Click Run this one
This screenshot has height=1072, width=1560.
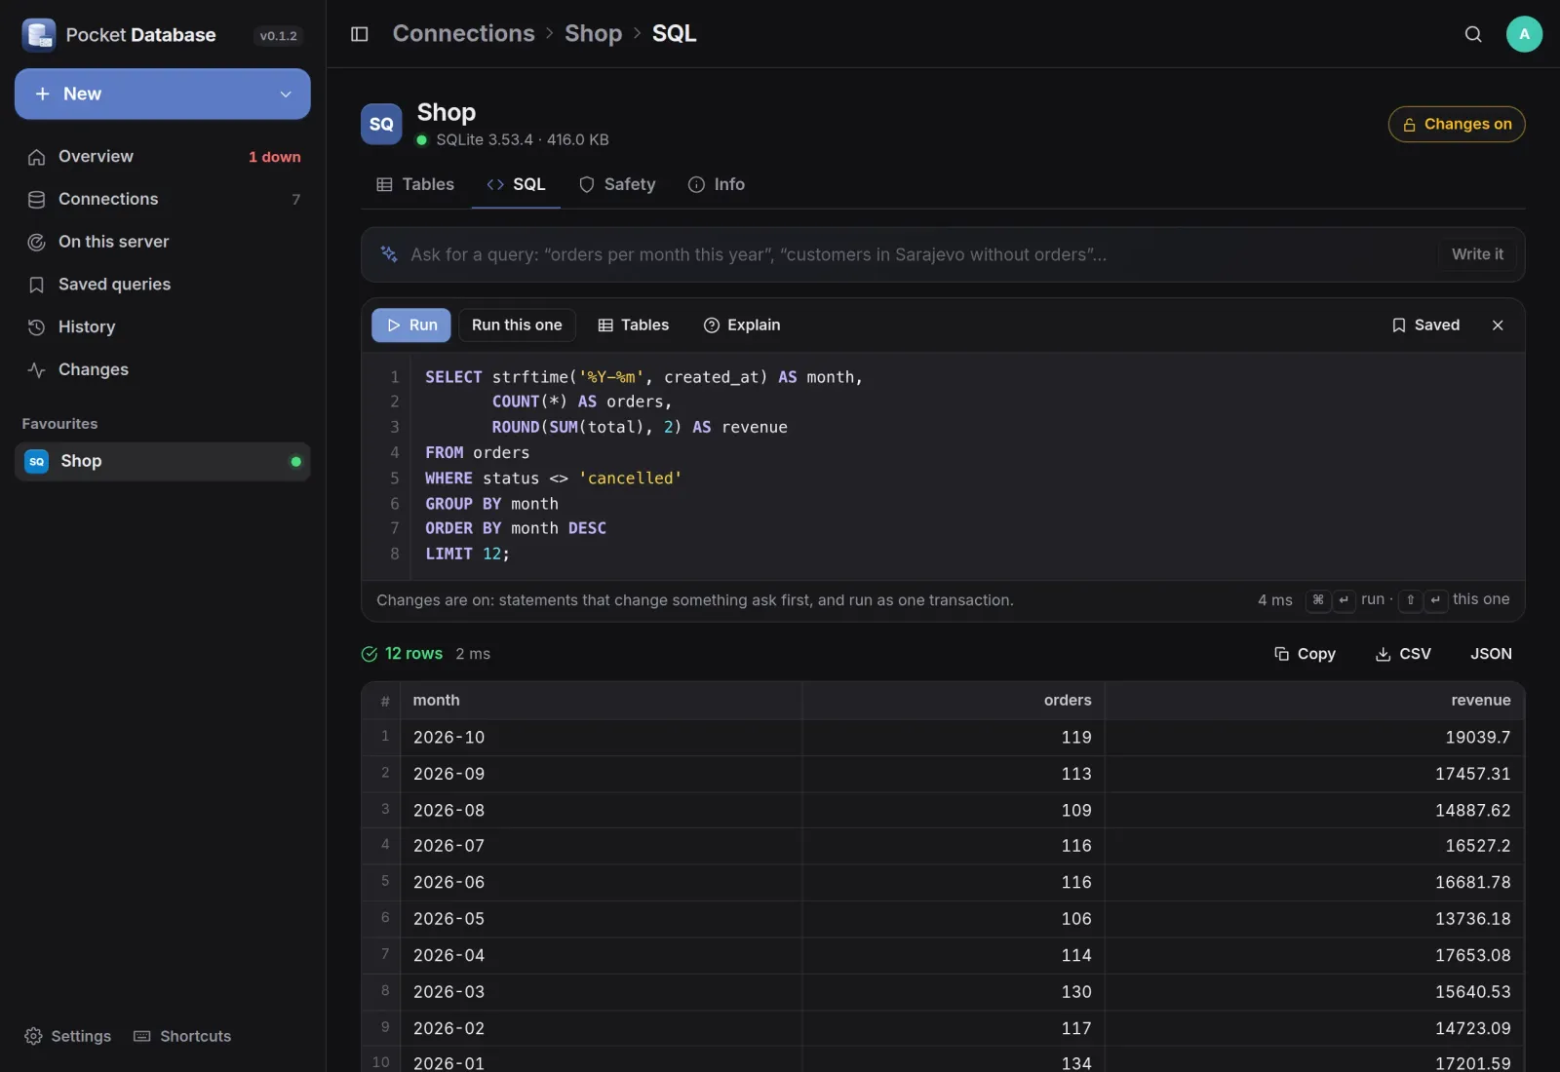(x=517, y=325)
